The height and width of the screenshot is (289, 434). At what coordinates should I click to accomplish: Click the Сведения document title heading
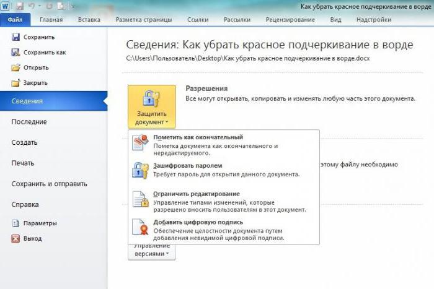click(x=270, y=45)
